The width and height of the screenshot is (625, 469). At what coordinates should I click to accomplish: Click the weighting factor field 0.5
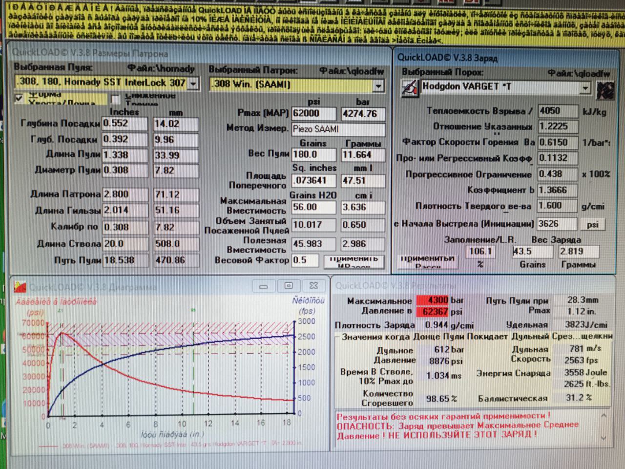(x=305, y=260)
